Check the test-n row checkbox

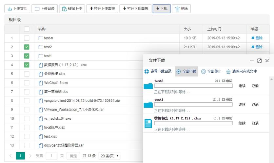(27, 38)
